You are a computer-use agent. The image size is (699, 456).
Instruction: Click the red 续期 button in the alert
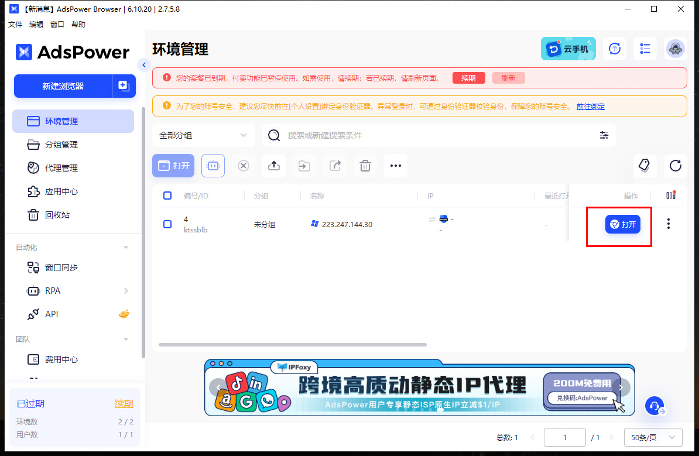pos(468,78)
